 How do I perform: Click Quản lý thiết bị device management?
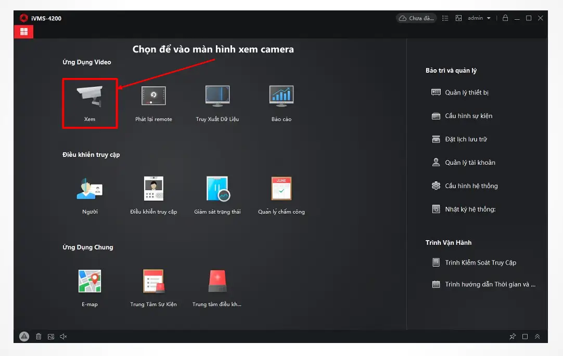(466, 93)
